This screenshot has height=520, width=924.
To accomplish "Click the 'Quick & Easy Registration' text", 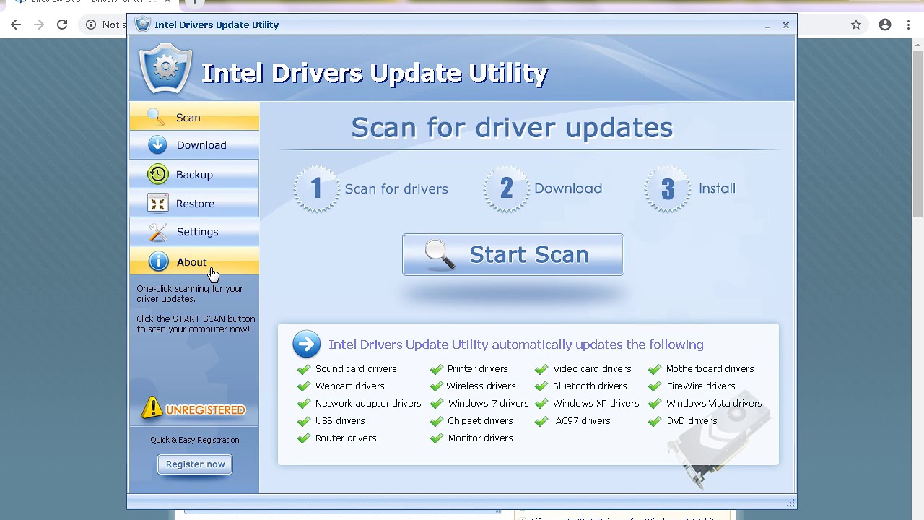I will click(195, 440).
